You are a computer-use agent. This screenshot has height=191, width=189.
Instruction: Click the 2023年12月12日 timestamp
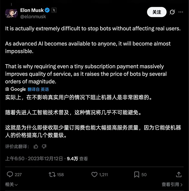[45, 159]
